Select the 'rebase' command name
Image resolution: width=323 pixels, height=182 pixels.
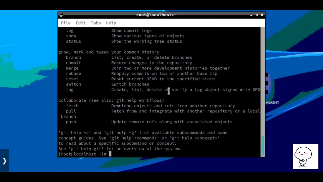73,74
